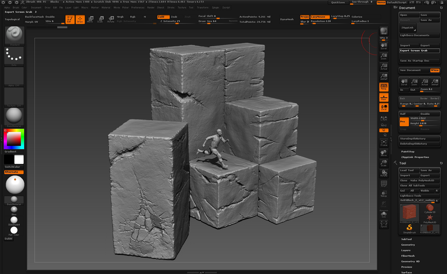Expand the FiberMesh palette section

click(x=408, y=256)
